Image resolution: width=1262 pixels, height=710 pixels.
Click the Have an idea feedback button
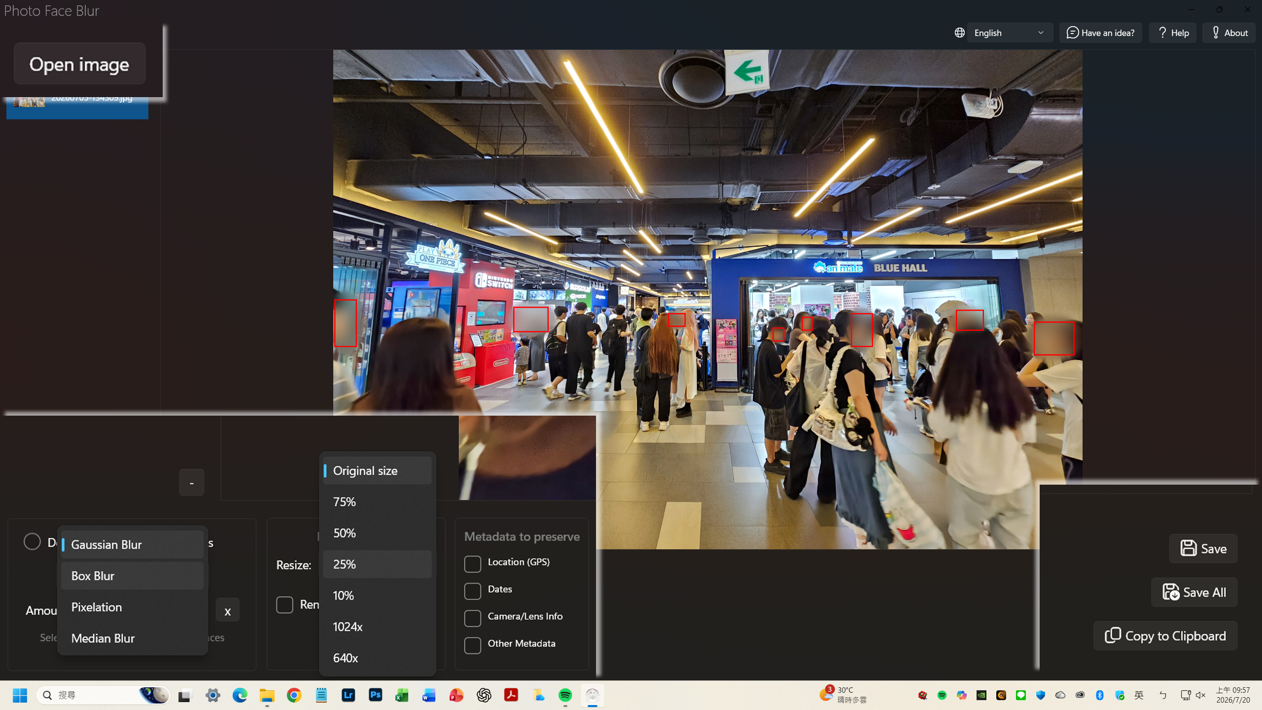(1100, 33)
